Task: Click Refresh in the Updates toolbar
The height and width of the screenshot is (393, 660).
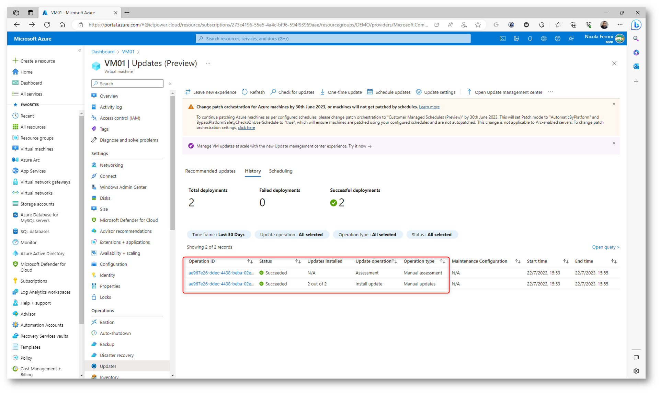Action: (253, 92)
